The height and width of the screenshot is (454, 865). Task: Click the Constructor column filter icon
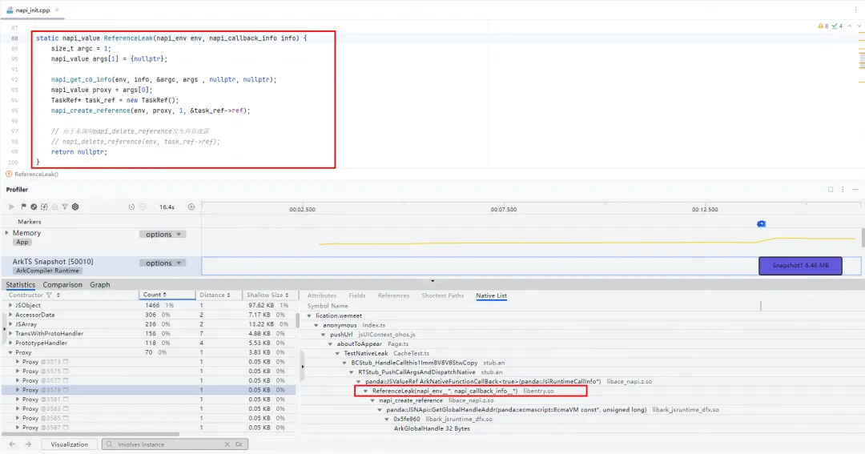pyautogui.click(x=49, y=295)
